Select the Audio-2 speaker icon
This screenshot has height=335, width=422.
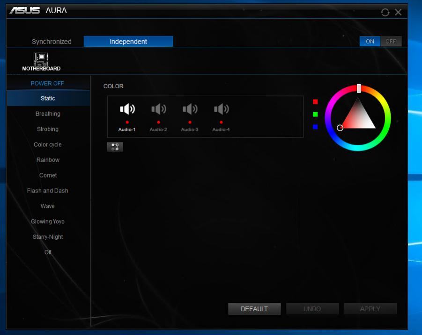click(x=158, y=109)
